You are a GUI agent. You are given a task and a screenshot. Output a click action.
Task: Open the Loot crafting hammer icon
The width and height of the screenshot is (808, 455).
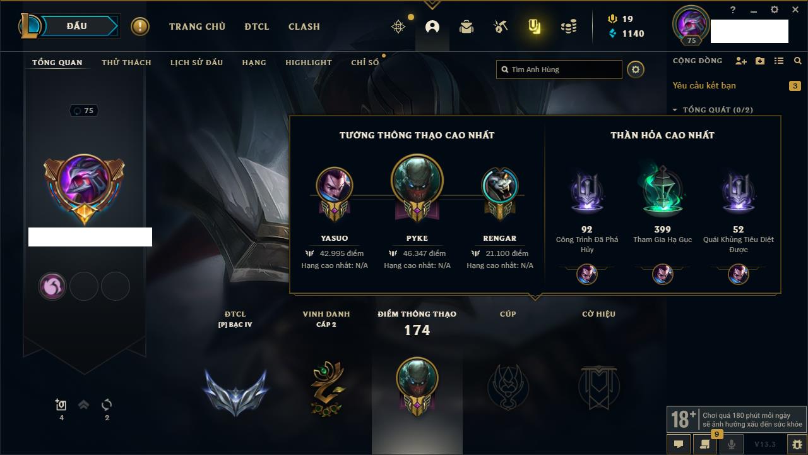click(501, 27)
